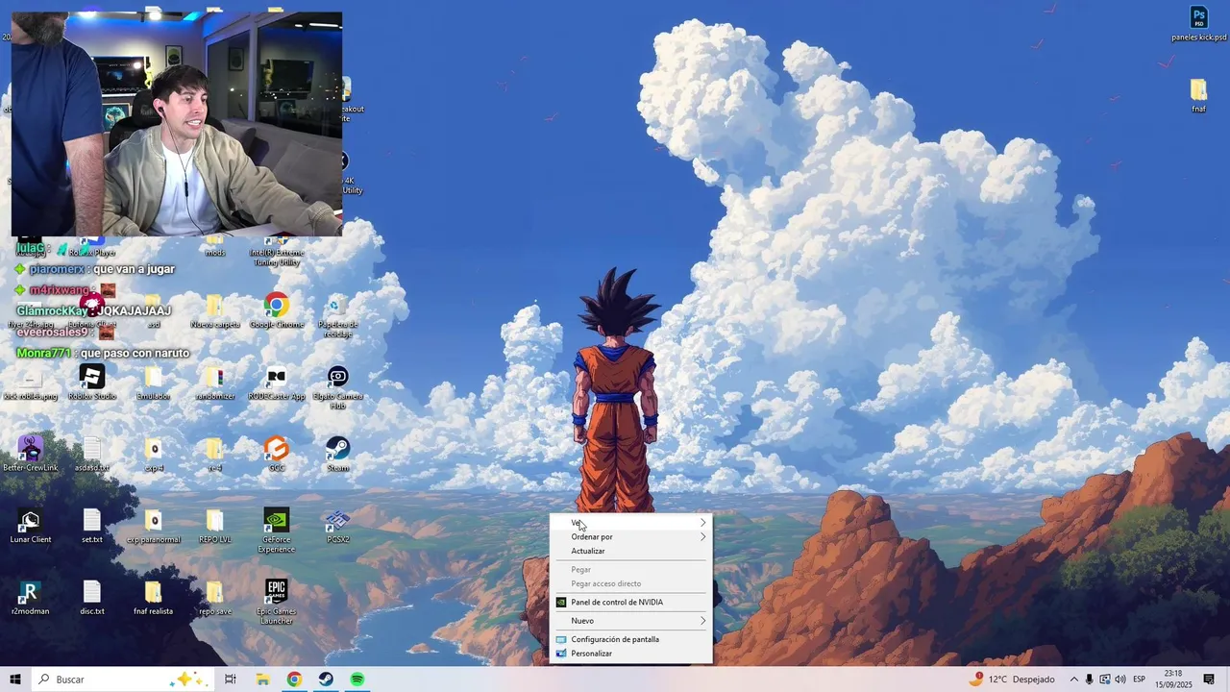Choose Actualizar in the context menu
This screenshot has height=692, width=1230.
tap(630, 552)
